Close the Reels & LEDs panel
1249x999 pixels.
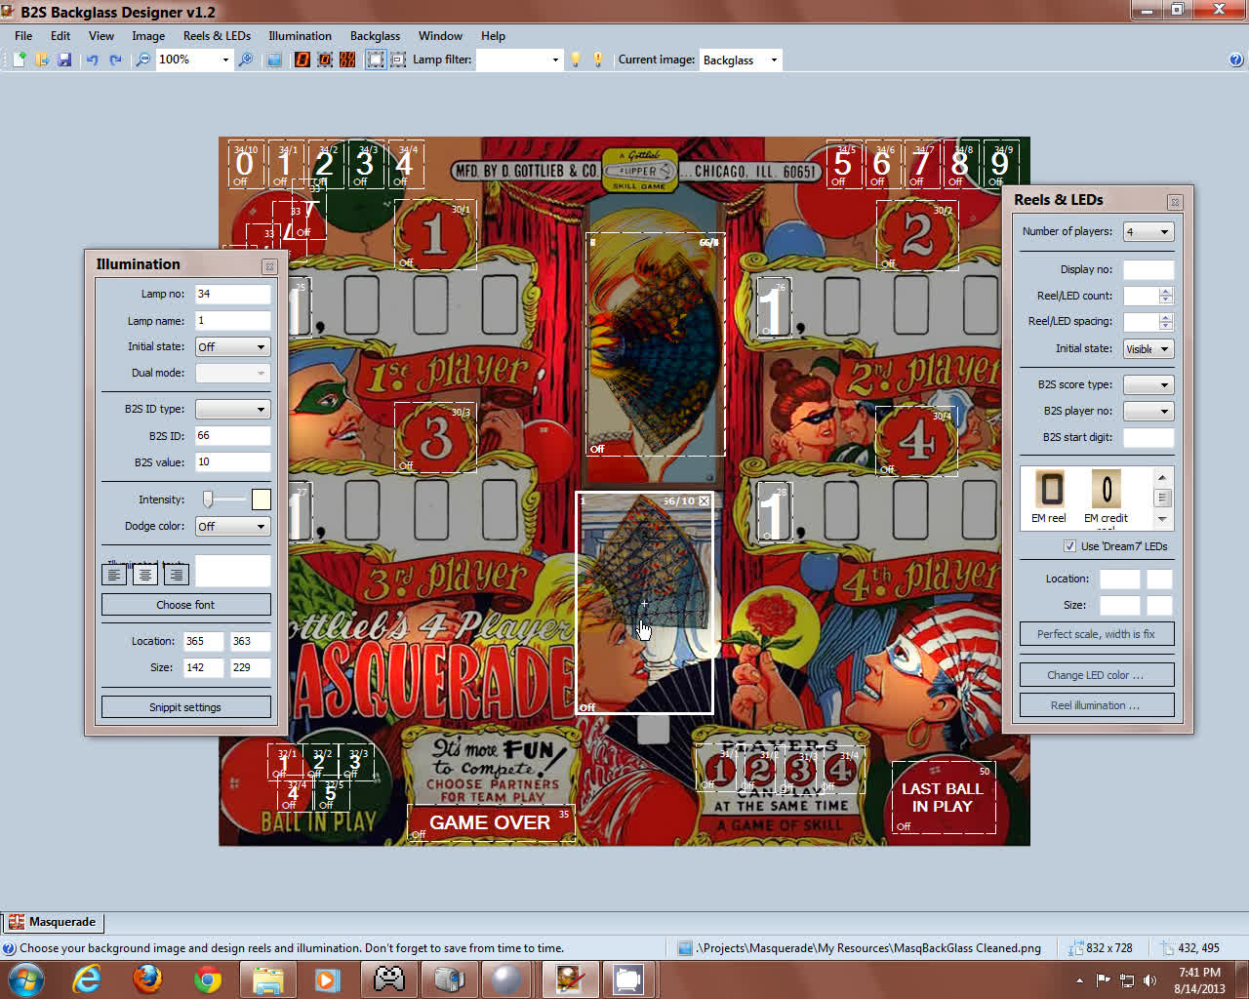(1175, 202)
